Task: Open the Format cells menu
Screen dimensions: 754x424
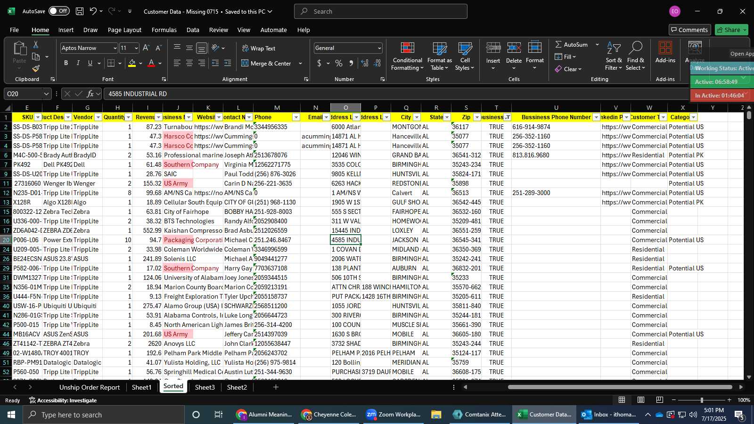Action: click(x=534, y=57)
